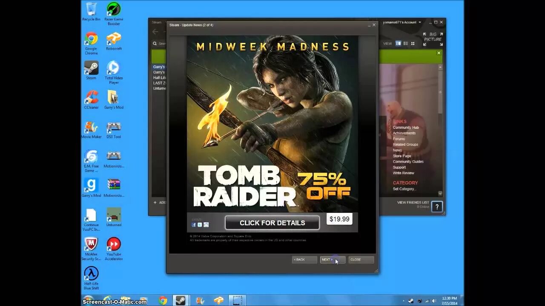Select the highlighted Garry's Mod row in the library list
Image resolution: width=545 pixels, height=306 pixels.
click(159, 67)
